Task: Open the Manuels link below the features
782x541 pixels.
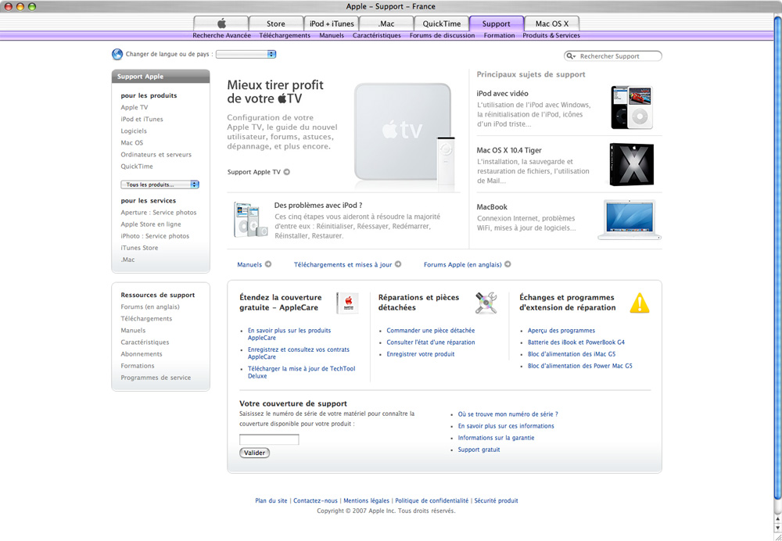Action: coord(249,265)
